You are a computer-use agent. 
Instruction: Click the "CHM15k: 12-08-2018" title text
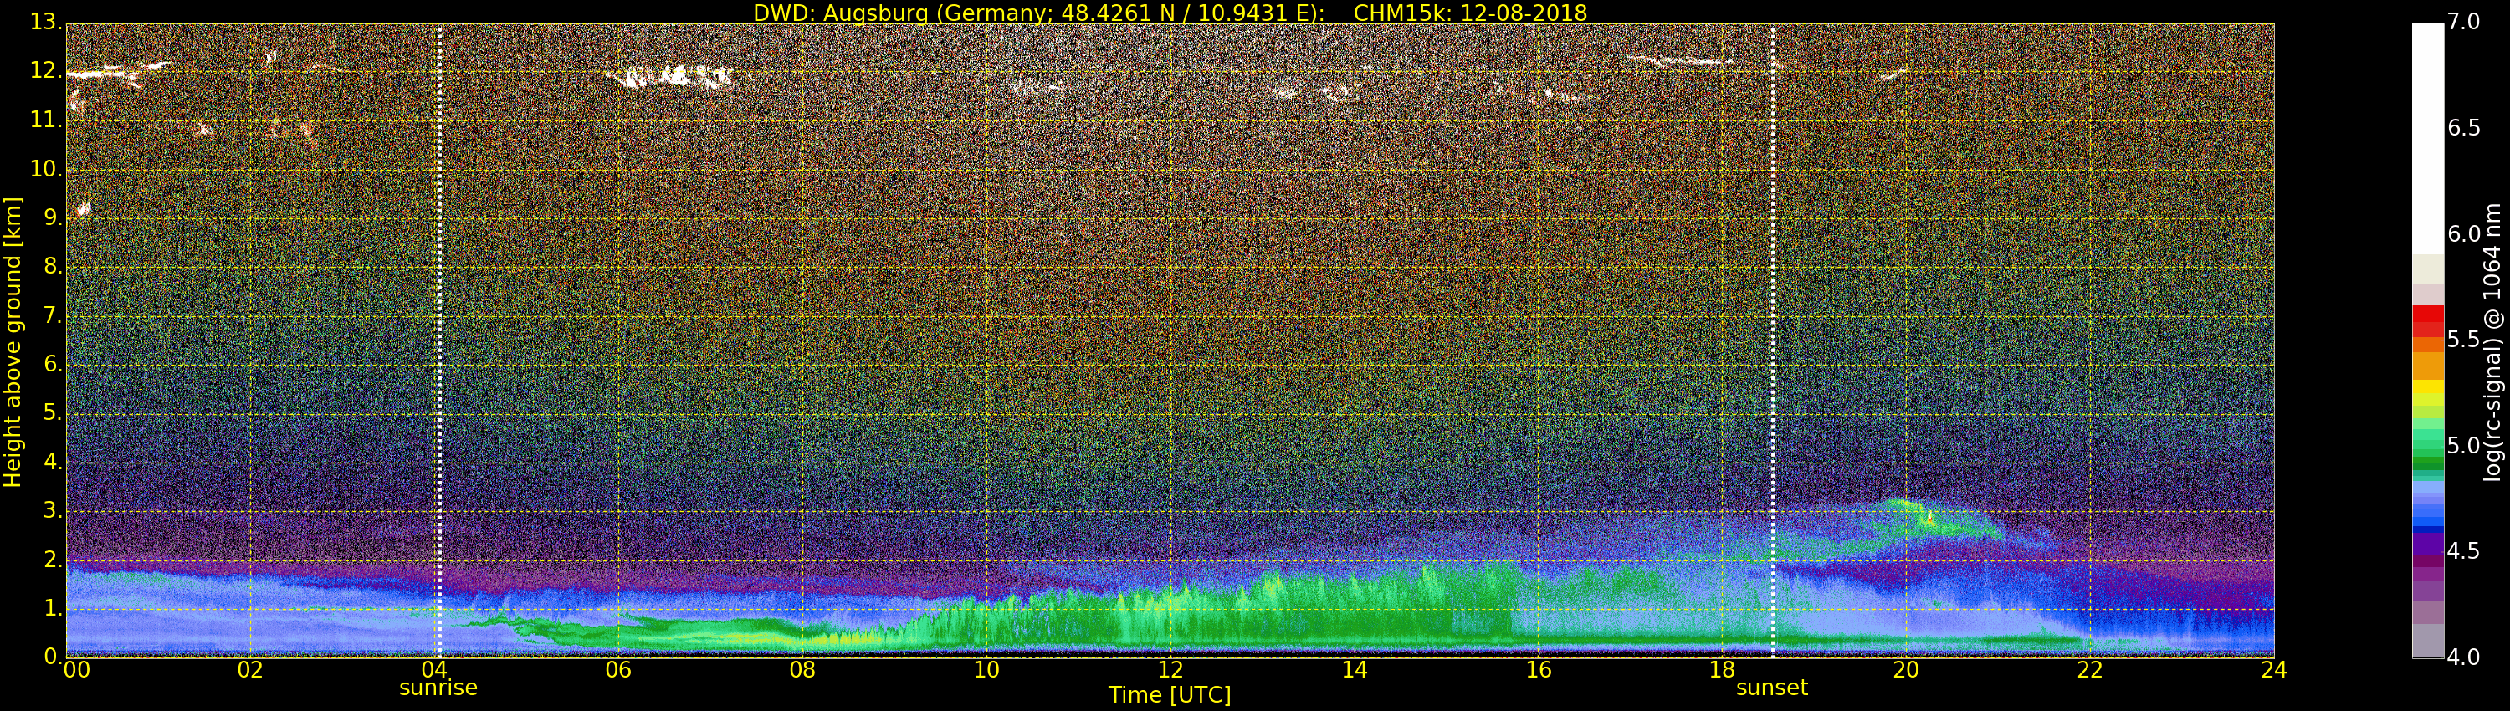click(x=1470, y=13)
